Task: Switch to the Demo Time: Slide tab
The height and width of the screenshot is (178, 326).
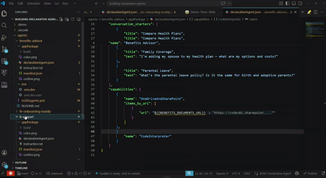Action: [203, 12]
